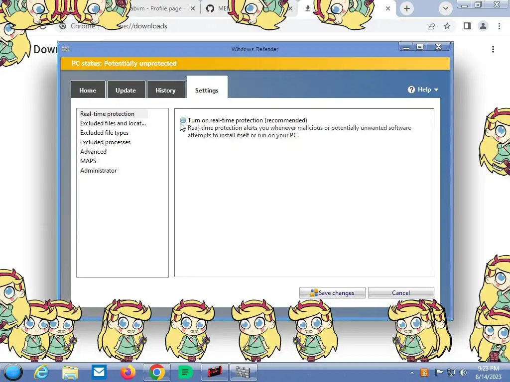The width and height of the screenshot is (510, 382).
Task: Select Real-time protection settings category
Action: click(x=108, y=114)
